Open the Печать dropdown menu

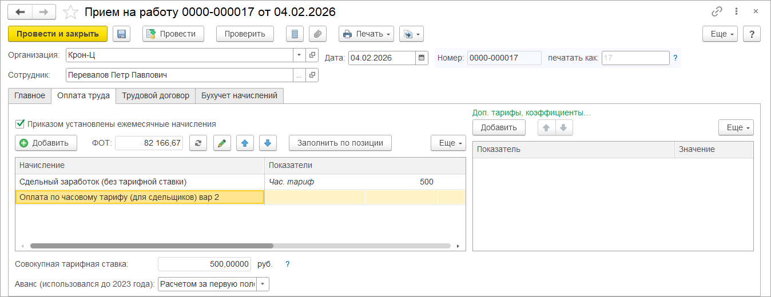coord(366,34)
